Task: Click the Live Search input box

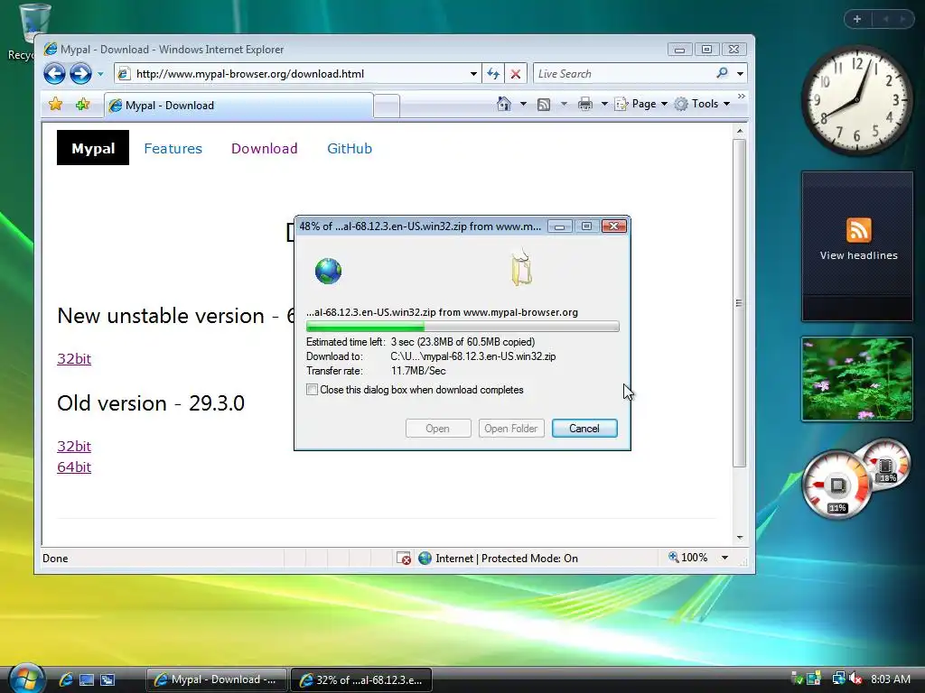Action: pos(622,74)
